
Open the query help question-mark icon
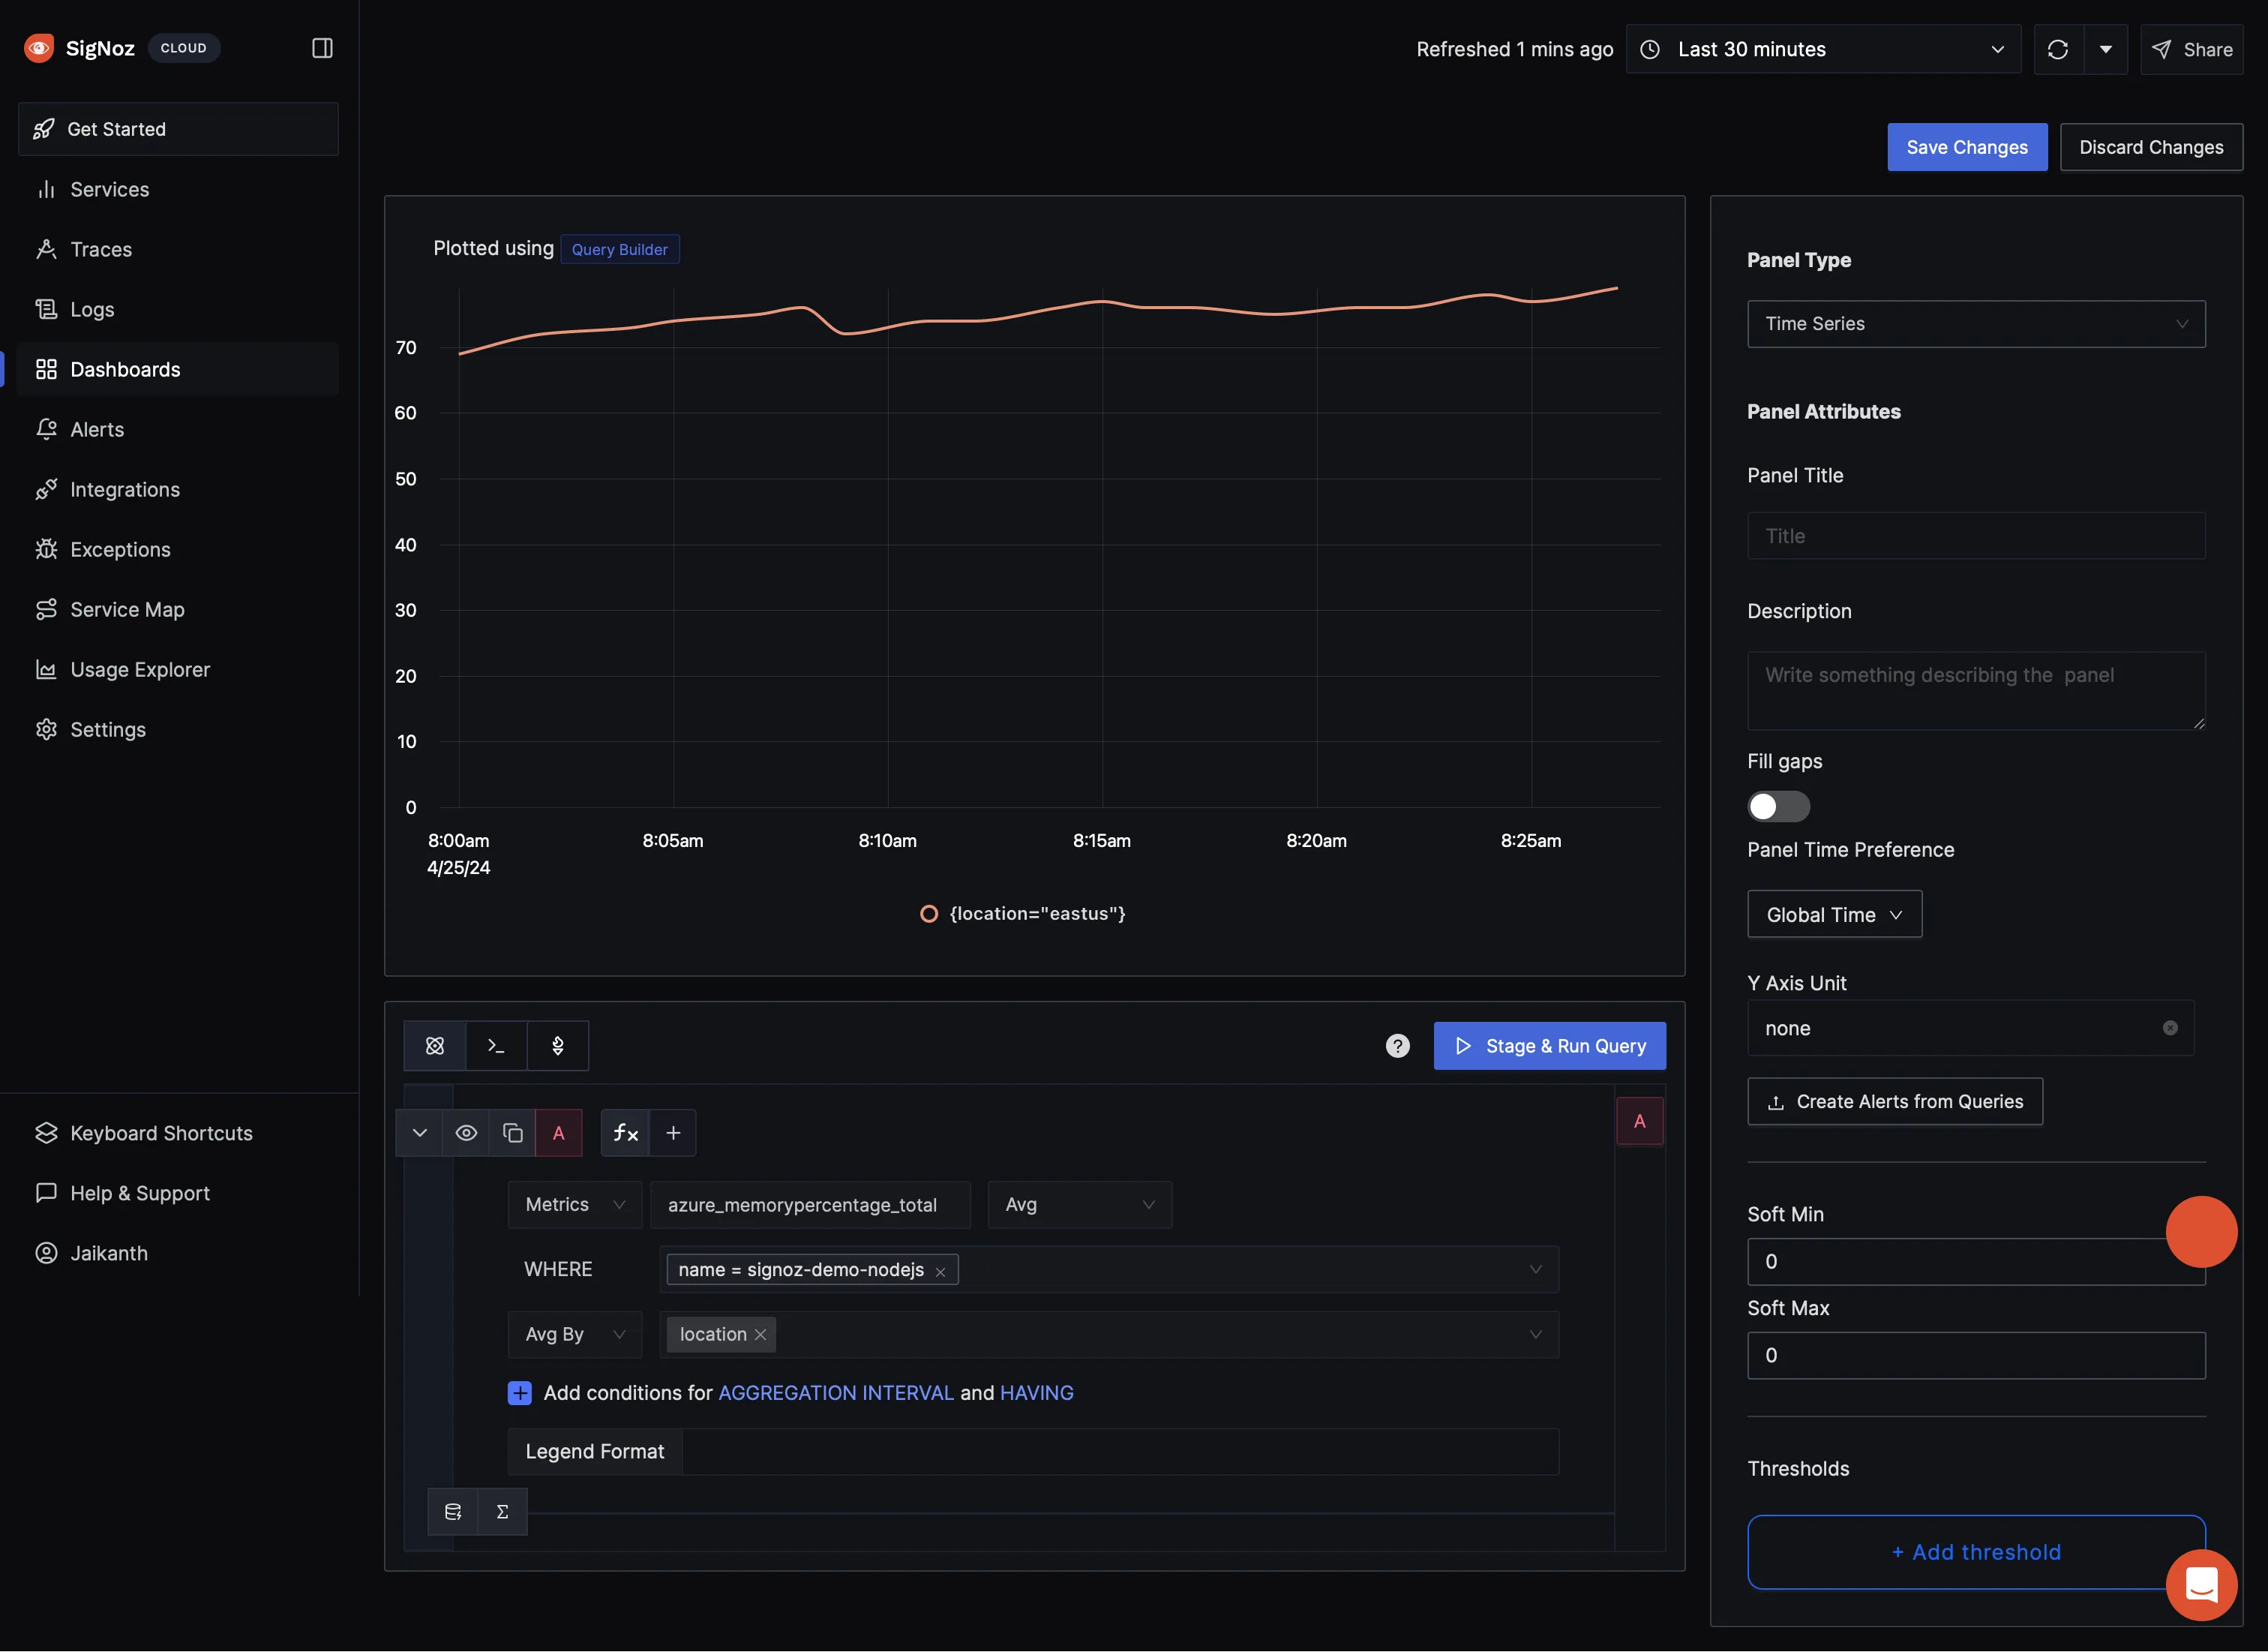(1398, 1046)
